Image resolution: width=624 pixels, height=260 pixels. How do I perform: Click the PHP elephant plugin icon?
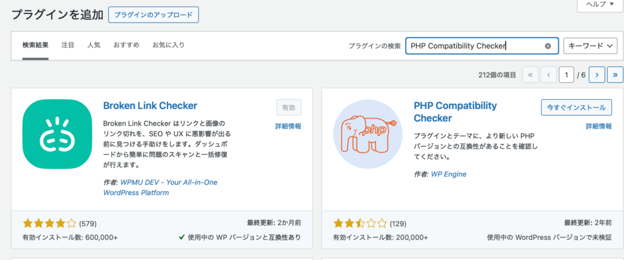pyautogui.click(x=369, y=134)
